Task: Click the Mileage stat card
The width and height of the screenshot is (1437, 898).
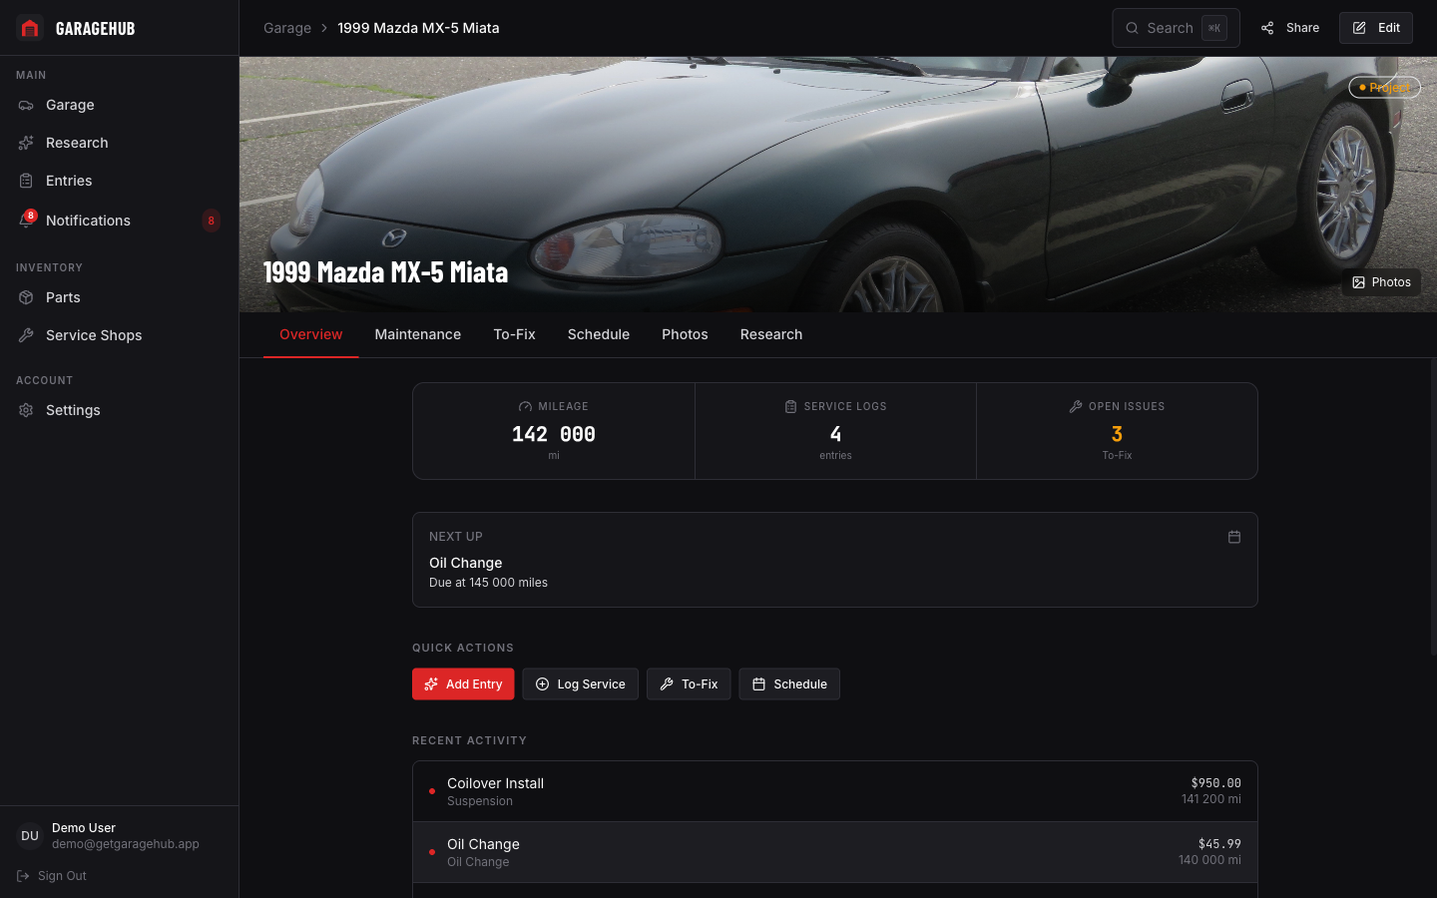Action: [554, 431]
